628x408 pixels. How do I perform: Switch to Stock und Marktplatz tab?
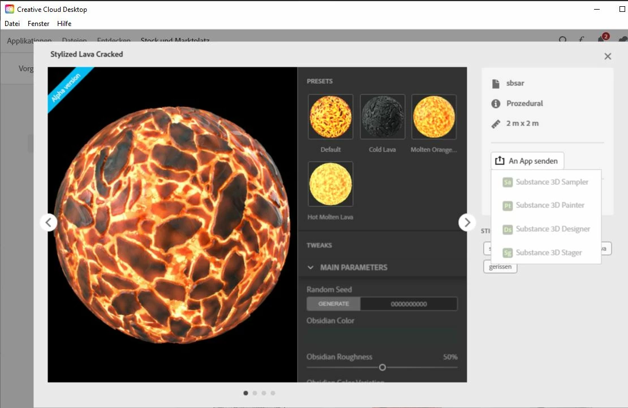point(175,40)
